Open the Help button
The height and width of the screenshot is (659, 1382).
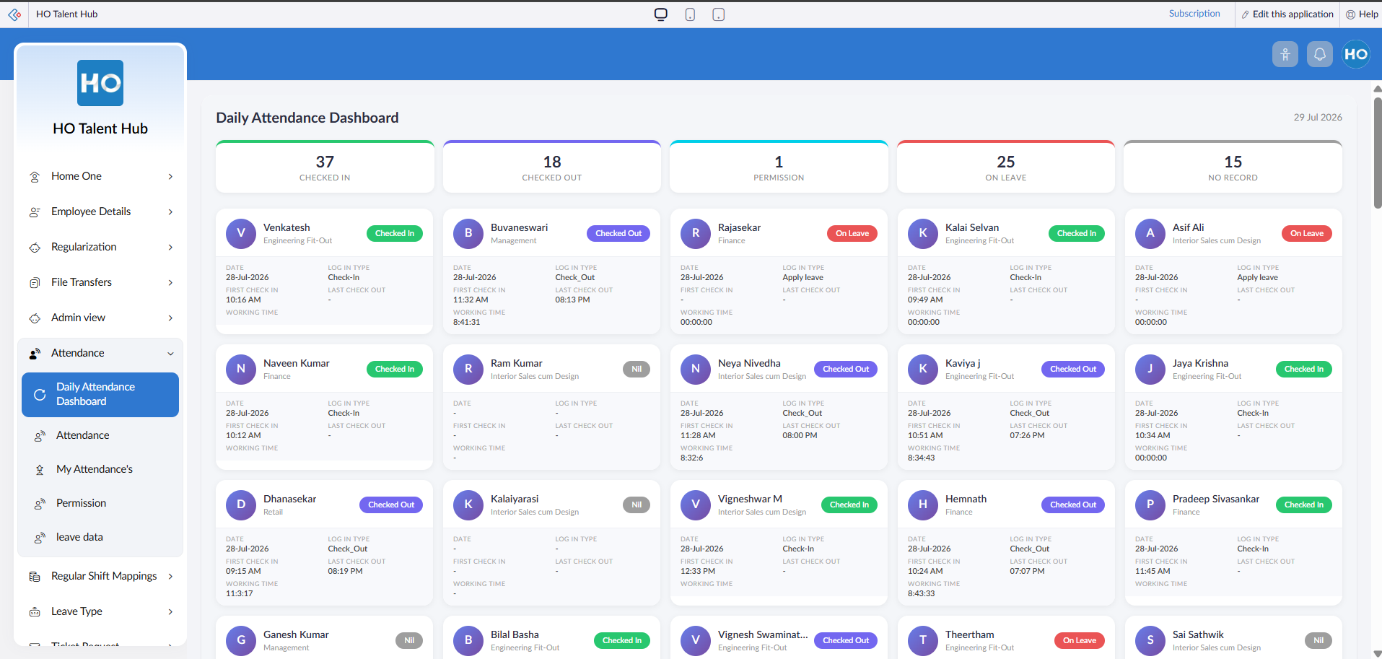point(1362,14)
